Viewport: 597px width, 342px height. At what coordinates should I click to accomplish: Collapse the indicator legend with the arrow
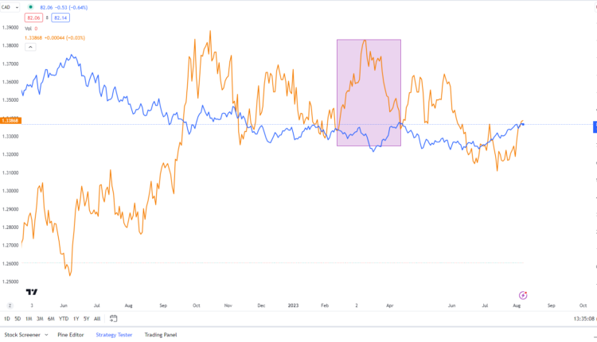[x=30, y=46]
